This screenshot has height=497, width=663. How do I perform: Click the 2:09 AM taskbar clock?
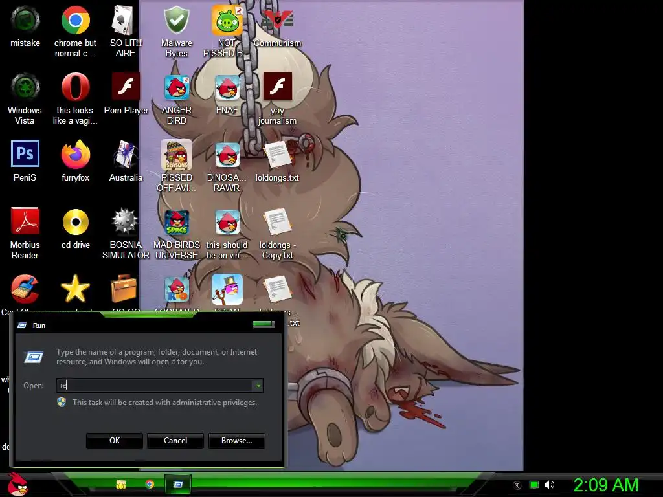coord(606,485)
